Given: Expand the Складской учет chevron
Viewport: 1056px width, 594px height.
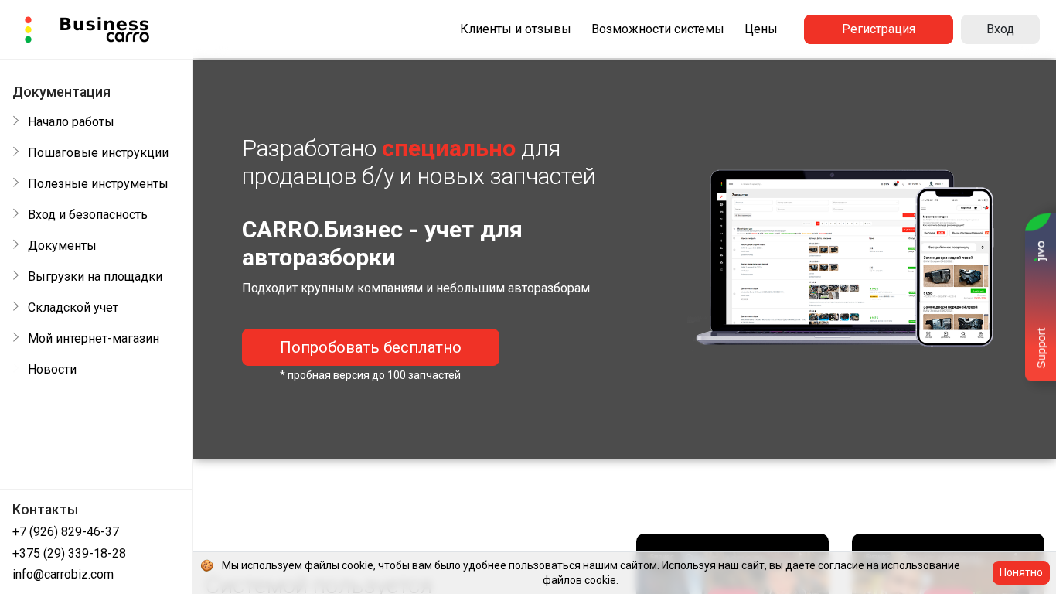Looking at the screenshot, I should click(16, 306).
